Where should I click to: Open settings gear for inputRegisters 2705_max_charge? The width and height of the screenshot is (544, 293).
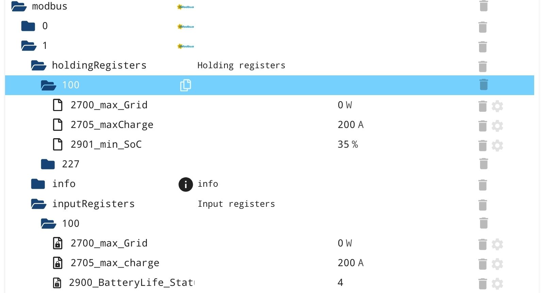pos(497,264)
